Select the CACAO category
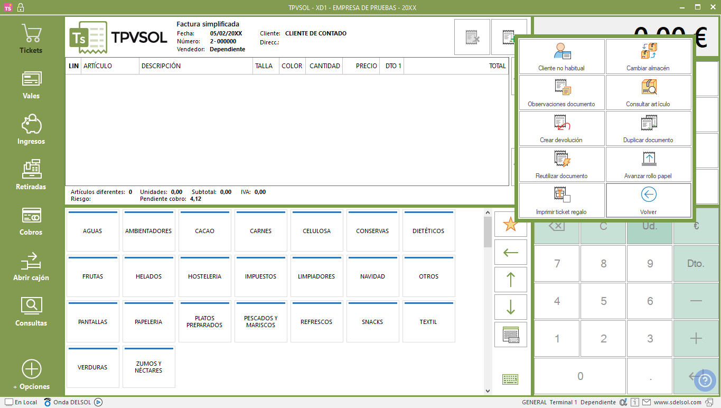Screen dimensions: 721x408 coord(205,231)
